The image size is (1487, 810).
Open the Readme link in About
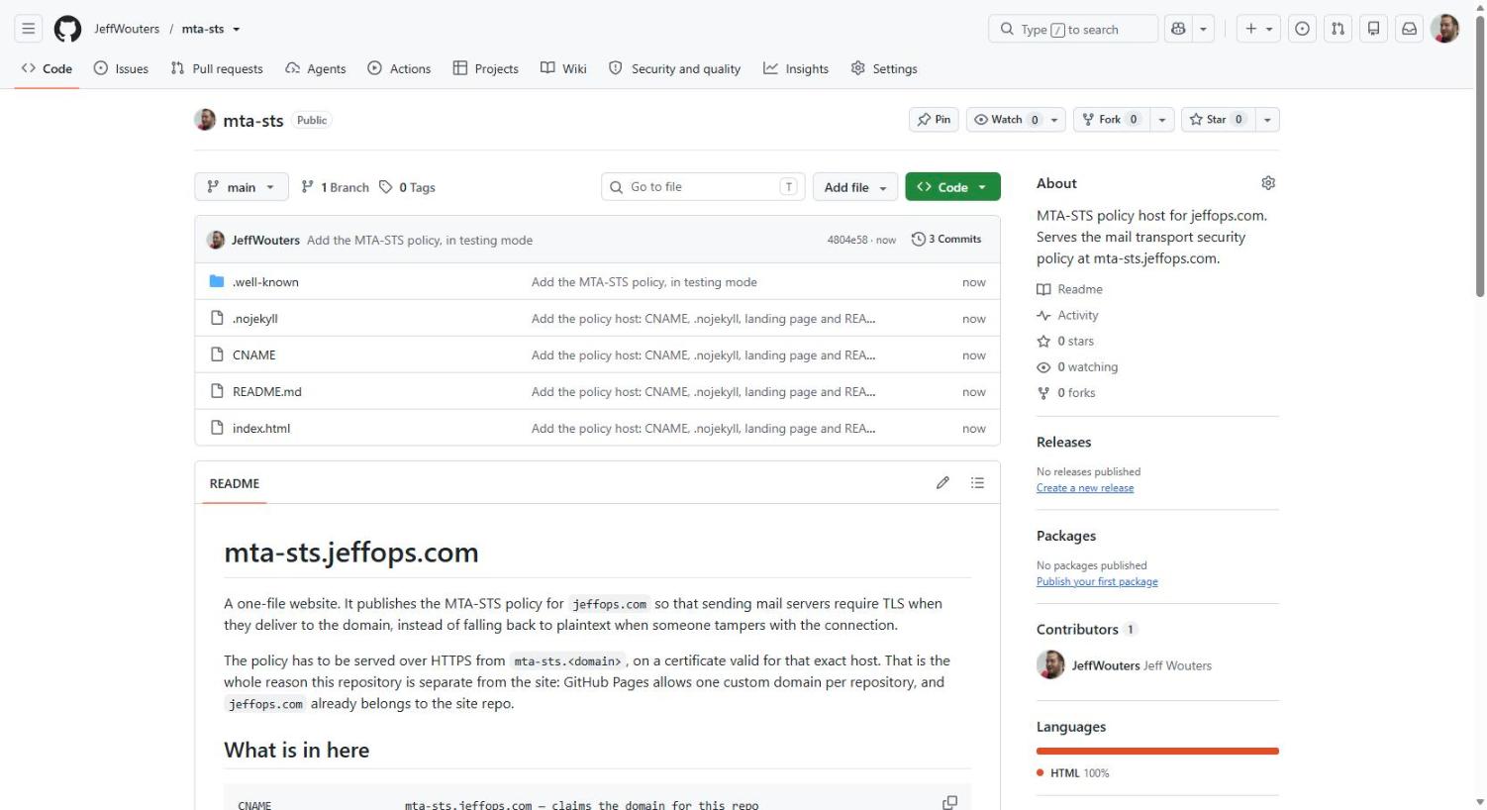(x=1069, y=289)
